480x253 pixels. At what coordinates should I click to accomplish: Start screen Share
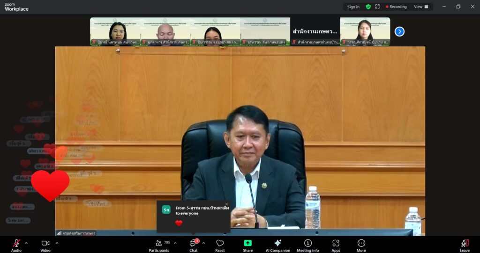[247, 245]
